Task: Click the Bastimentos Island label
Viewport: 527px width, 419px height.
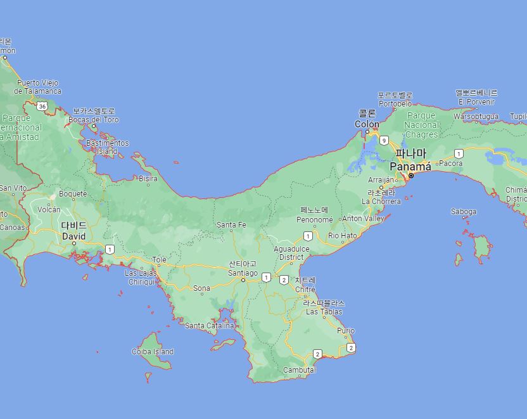Action: [x=108, y=147]
